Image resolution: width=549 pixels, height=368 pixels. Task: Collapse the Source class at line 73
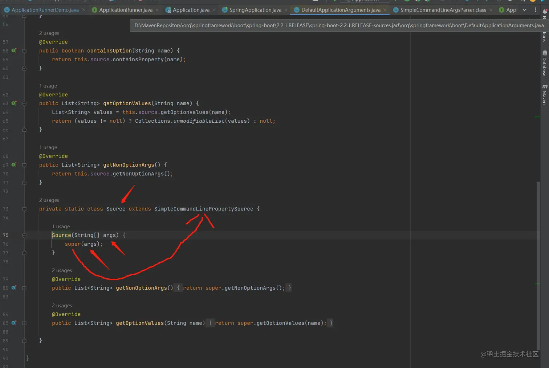pos(24,209)
